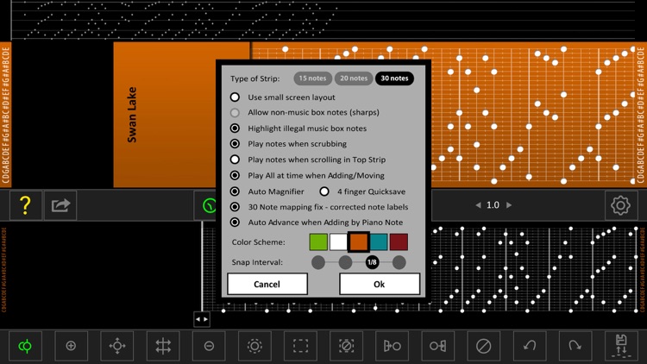Screen dimensions: 647x364
Task: Click the save disk icon
Action: pos(621,346)
